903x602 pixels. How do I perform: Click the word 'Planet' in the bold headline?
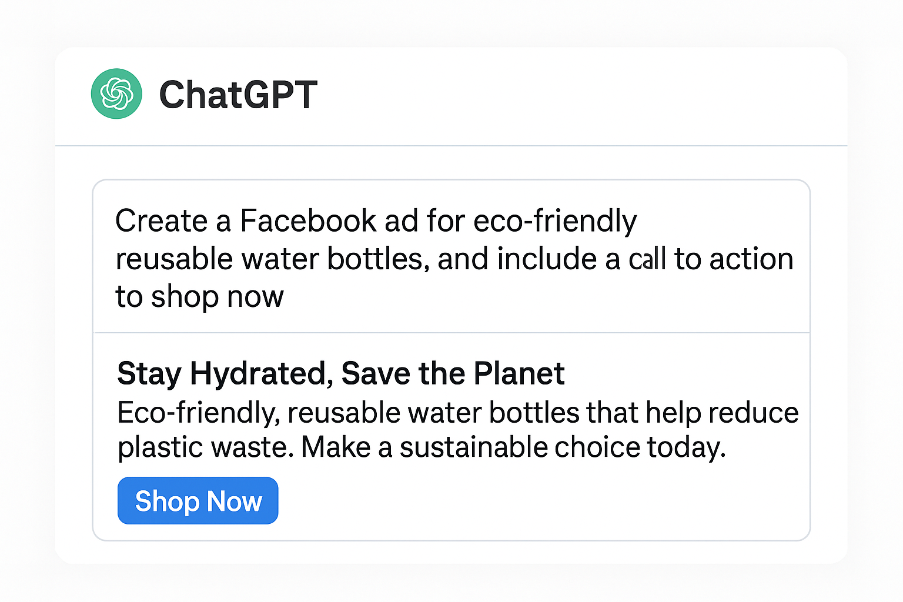pos(519,373)
